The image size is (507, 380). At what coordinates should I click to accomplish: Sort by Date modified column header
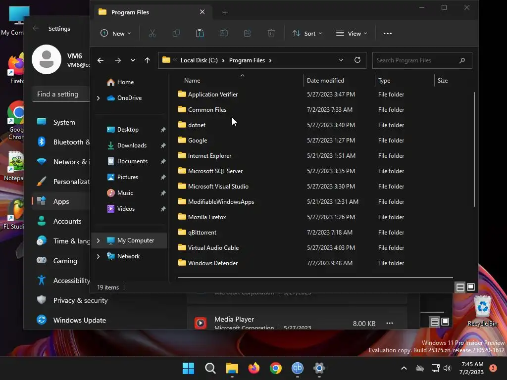tap(325, 81)
